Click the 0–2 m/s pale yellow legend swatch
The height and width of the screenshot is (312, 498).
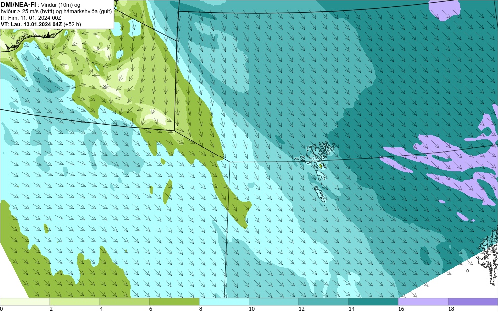click(25, 302)
